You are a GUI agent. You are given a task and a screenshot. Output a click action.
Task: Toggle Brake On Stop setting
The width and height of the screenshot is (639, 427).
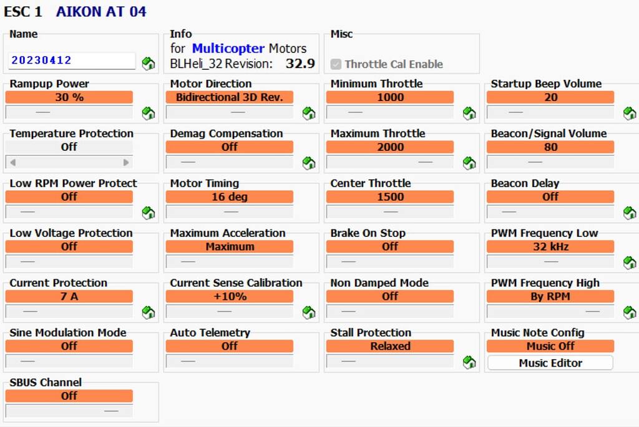(x=390, y=247)
